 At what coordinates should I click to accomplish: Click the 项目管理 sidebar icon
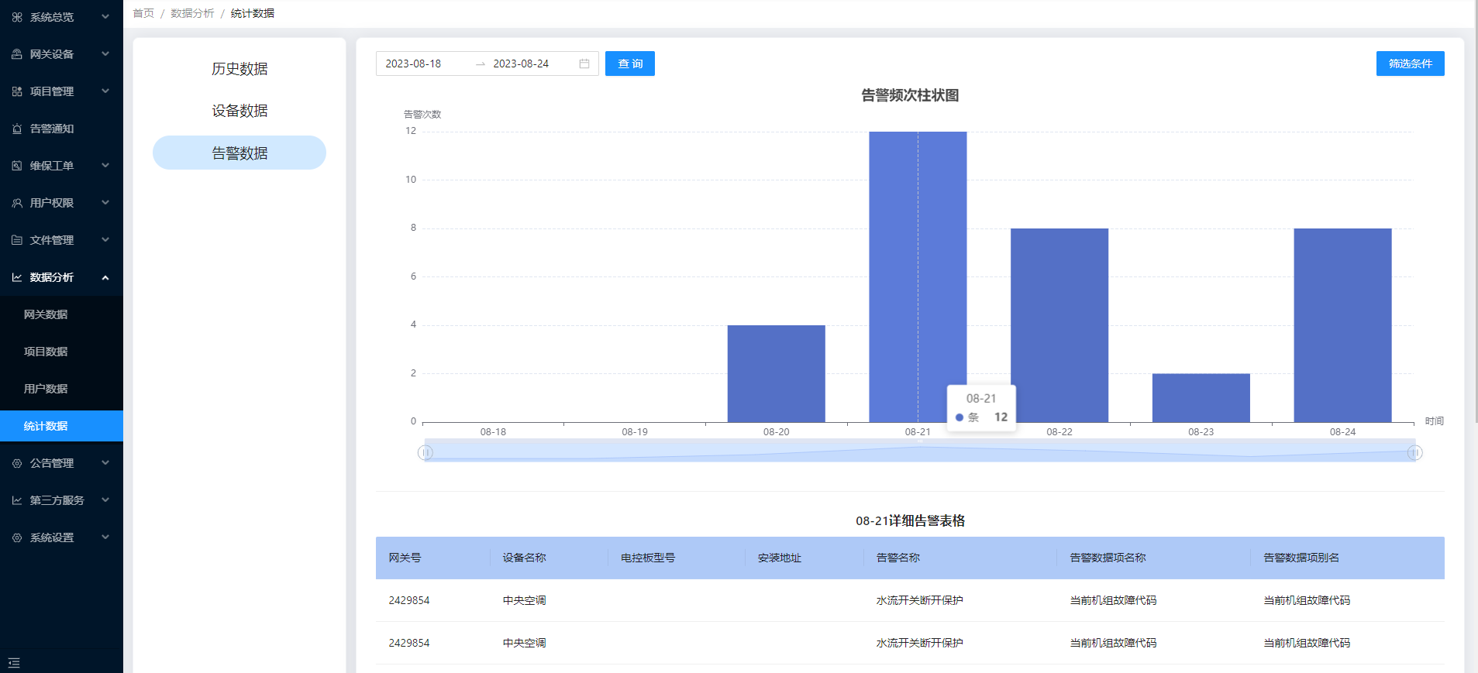(17, 91)
